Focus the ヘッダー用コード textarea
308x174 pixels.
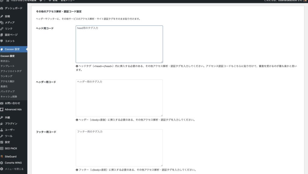(119, 98)
